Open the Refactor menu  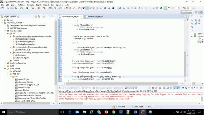(22, 5)
